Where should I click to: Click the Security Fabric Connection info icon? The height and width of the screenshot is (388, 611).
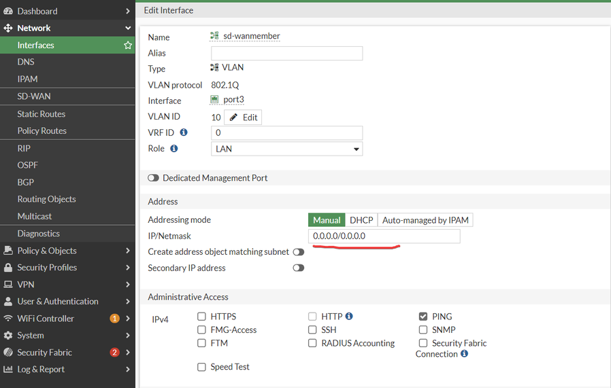[465, 354]
